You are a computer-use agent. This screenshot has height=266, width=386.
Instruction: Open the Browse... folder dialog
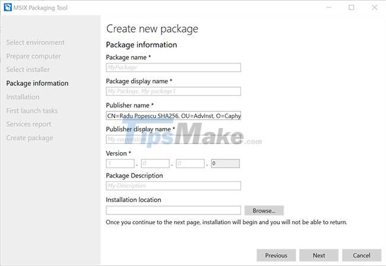tap(264, 210)
